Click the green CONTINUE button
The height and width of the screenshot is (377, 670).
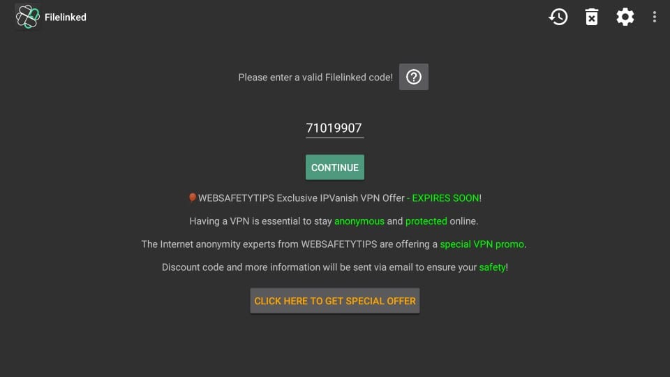coord(335,168)
